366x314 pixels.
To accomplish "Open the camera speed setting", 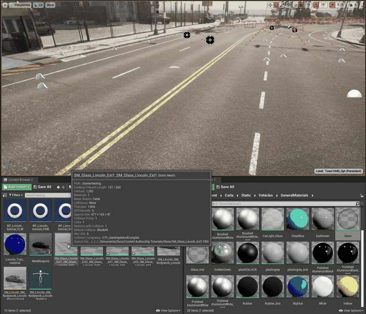I will tap(353, 5).
